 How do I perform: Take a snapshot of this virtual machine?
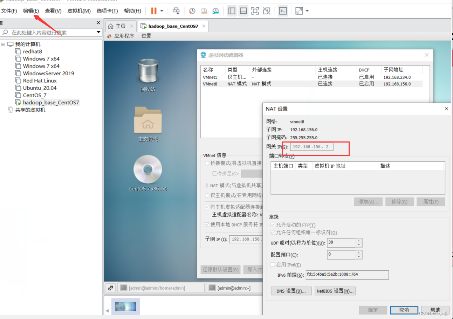click(192, 11)
